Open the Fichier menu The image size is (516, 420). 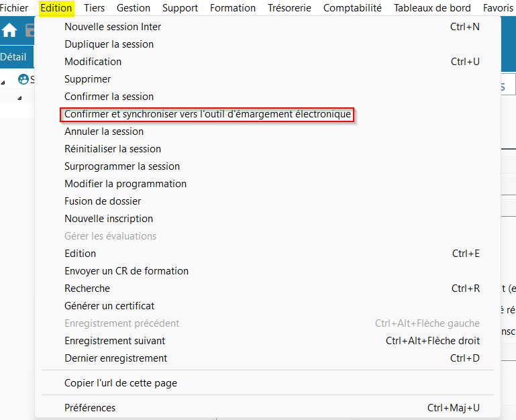[x=14, y=8]
